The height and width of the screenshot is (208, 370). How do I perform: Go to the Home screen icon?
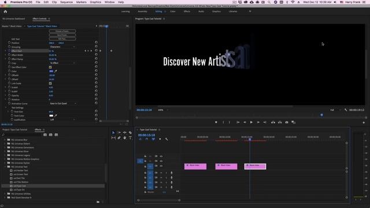point(5,12)
